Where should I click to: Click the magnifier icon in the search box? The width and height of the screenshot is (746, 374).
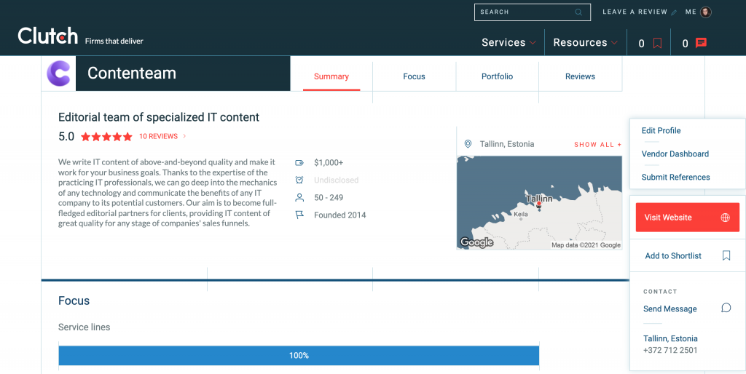578,12
